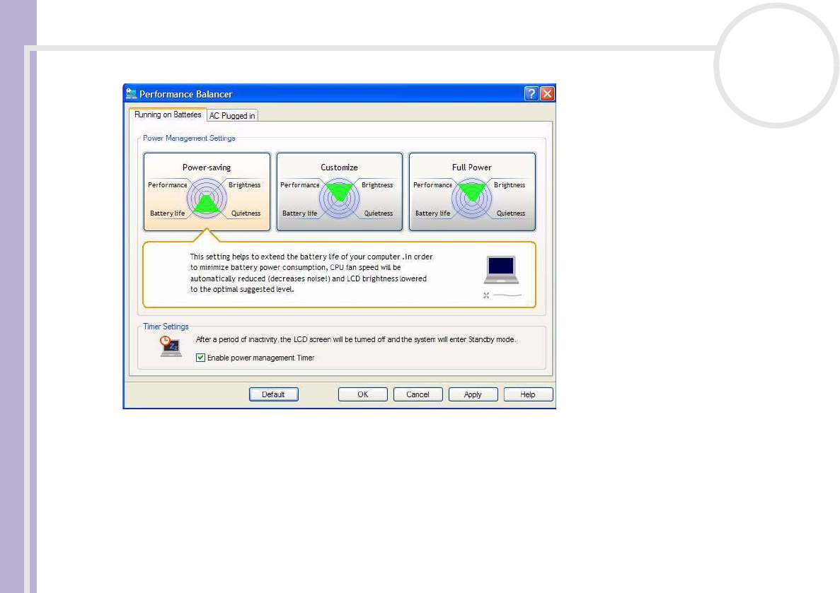Click the Full Power Quietness label
The image size is (840, 593).
[x=510, y=213]
